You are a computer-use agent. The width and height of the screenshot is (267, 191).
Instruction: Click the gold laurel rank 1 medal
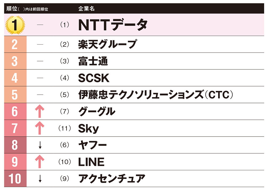[15, 25]
